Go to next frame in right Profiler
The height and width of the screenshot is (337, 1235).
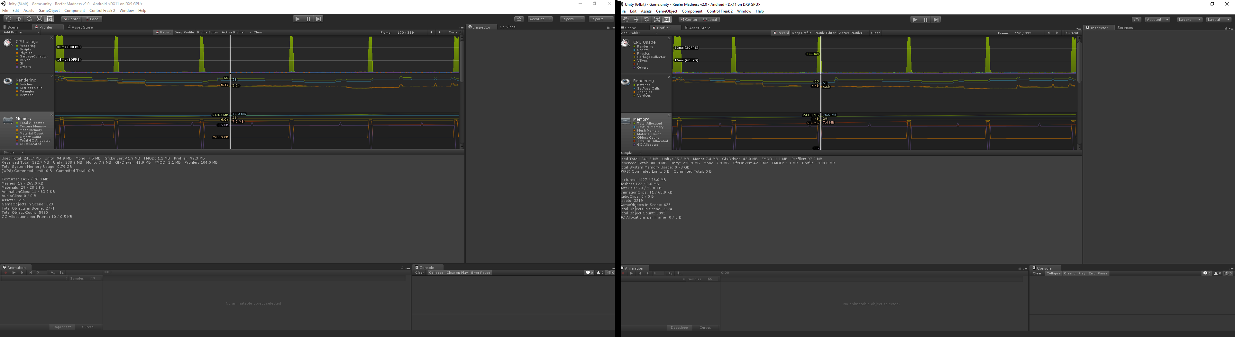tap(1057, 33)
